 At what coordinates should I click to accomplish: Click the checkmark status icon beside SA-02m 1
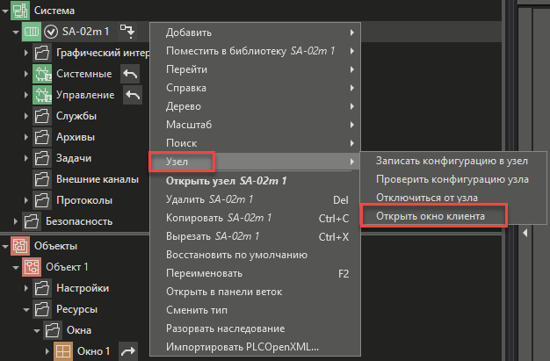tap(51, 32)
